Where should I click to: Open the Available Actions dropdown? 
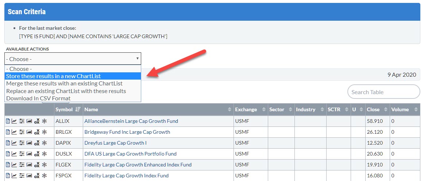pyautogui.click(x=73, y=59)
